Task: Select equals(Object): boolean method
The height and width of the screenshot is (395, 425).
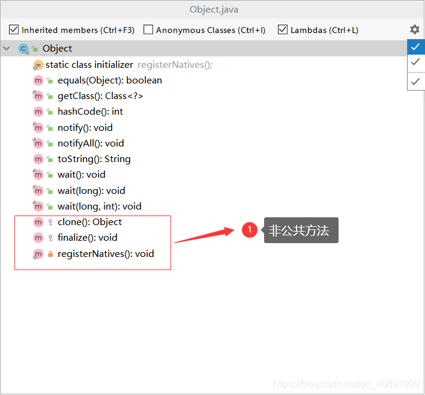Action: pyautogui.click(x=109, y=80)
